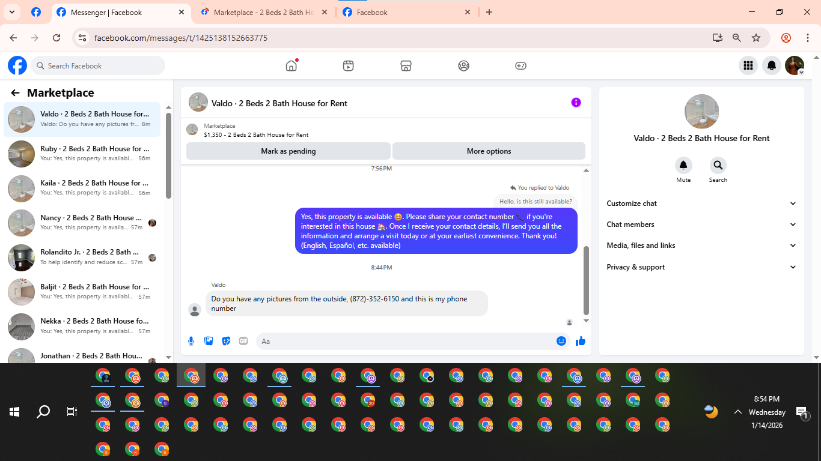Screen dimensions: 821x461
Task: Open the tab search dropdown arrow
Action: point(11,12)
